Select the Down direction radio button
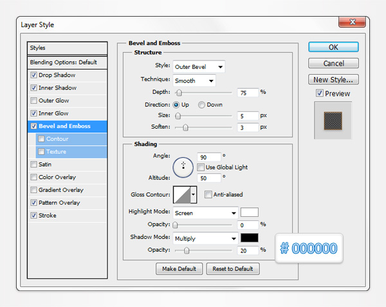The image size is (386, 307). (x=202, y=104)
